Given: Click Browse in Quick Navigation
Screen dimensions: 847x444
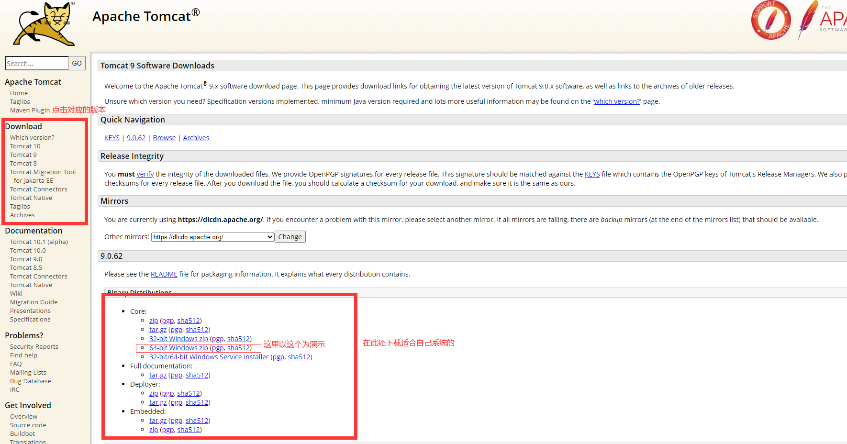Looking at the screenshot, I should [164, 138].
